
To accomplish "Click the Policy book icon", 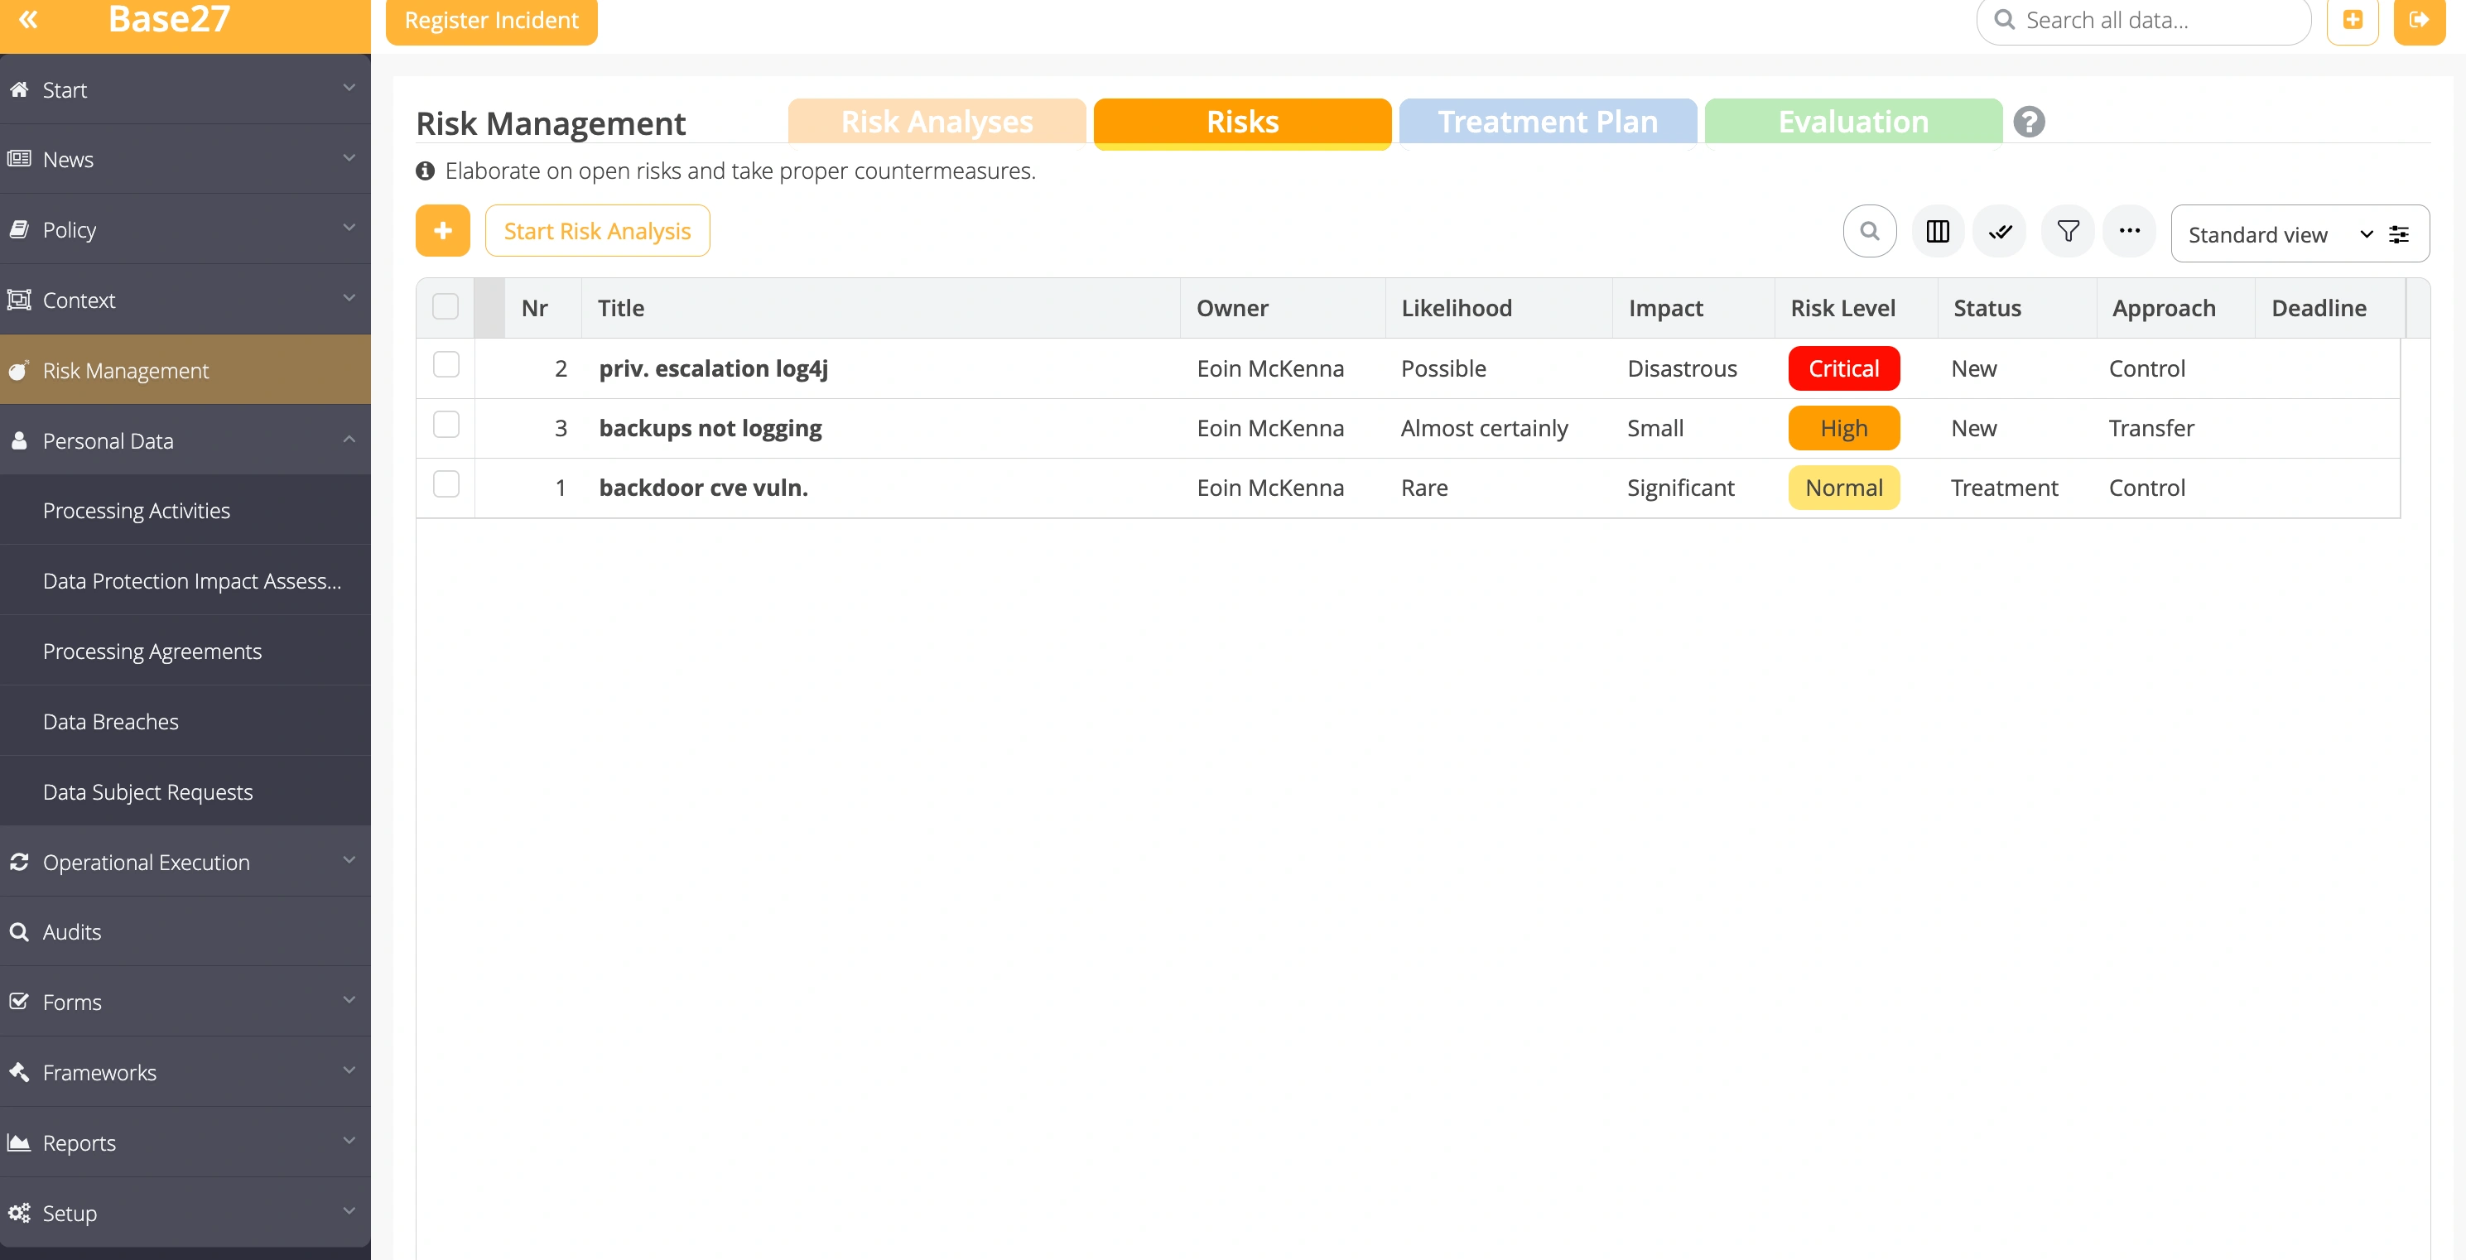I will pos(18,228).
